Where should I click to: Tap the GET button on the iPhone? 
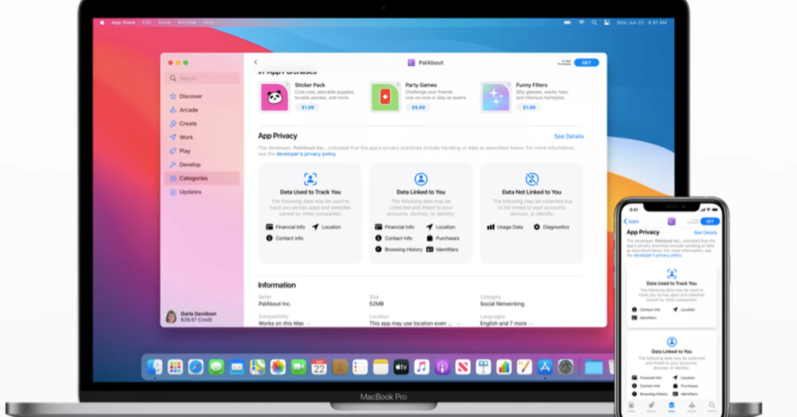tap(710, 221)
